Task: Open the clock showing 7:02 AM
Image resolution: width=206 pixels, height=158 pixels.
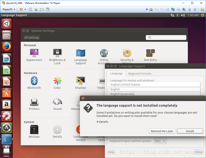Action: (193, 15)
